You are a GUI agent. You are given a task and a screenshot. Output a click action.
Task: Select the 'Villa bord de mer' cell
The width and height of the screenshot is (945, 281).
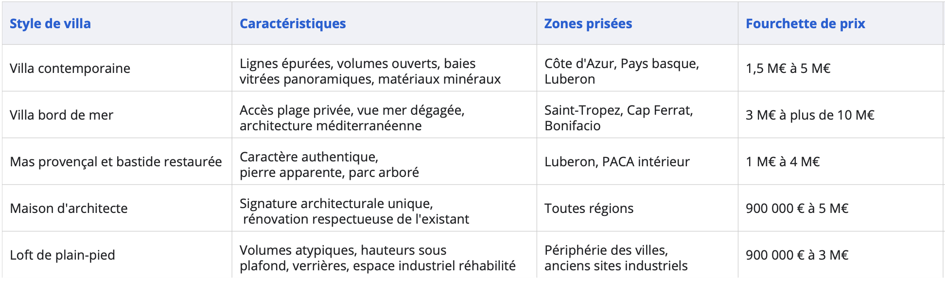[x=117, y=115]
